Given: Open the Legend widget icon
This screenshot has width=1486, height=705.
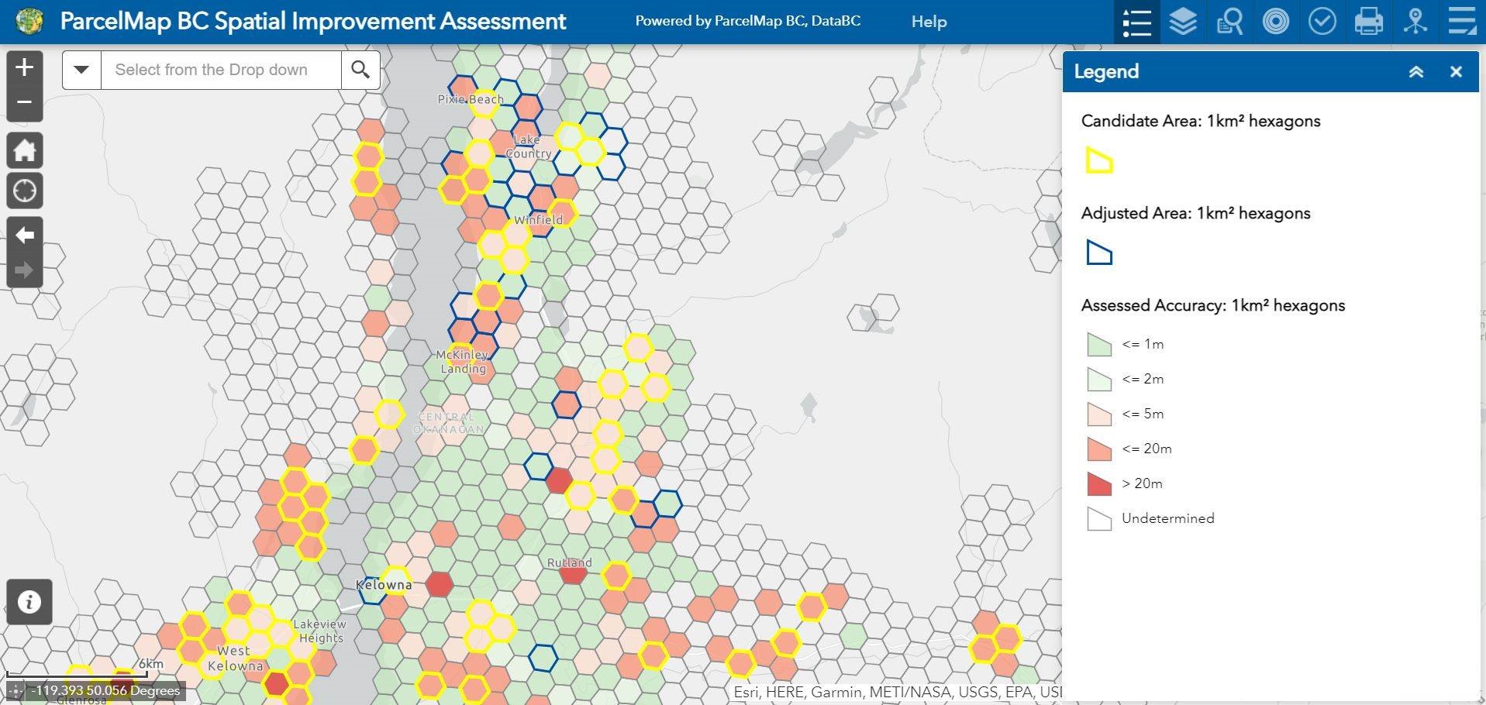Looking at the screenshot, I should click(x=1136, y=22).
